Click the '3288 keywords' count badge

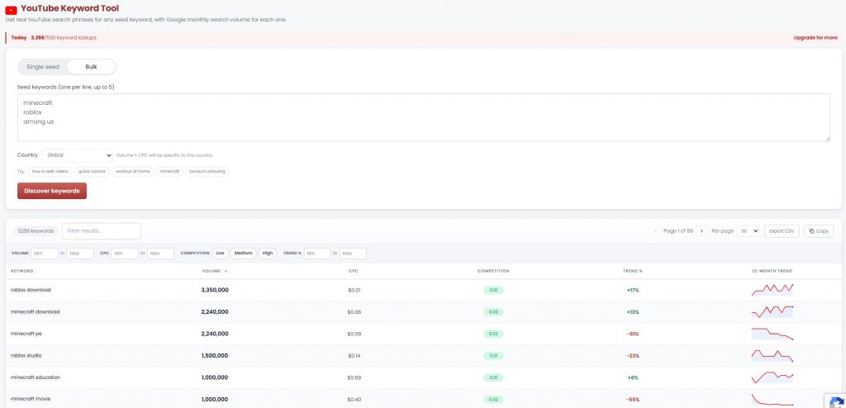click(x=36, y=231)
